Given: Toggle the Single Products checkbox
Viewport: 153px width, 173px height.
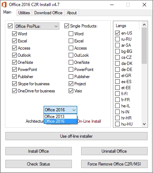Looking at the screenshot, I should point(66,26).
